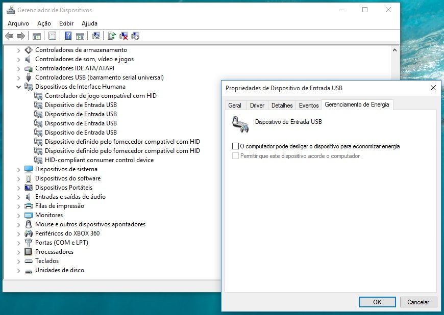Click the uninstall device icon with red X
Screen dimensions: 444x315
[x=124, y=36]
